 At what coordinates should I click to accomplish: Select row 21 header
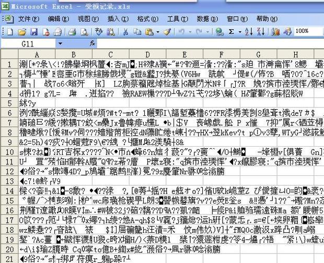(x=9, y=259)
